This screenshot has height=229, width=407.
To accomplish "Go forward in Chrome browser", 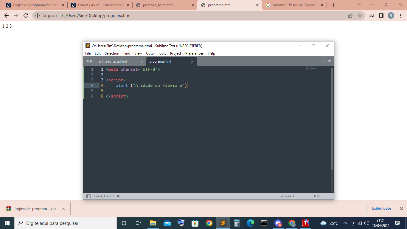I will [16, 16].
